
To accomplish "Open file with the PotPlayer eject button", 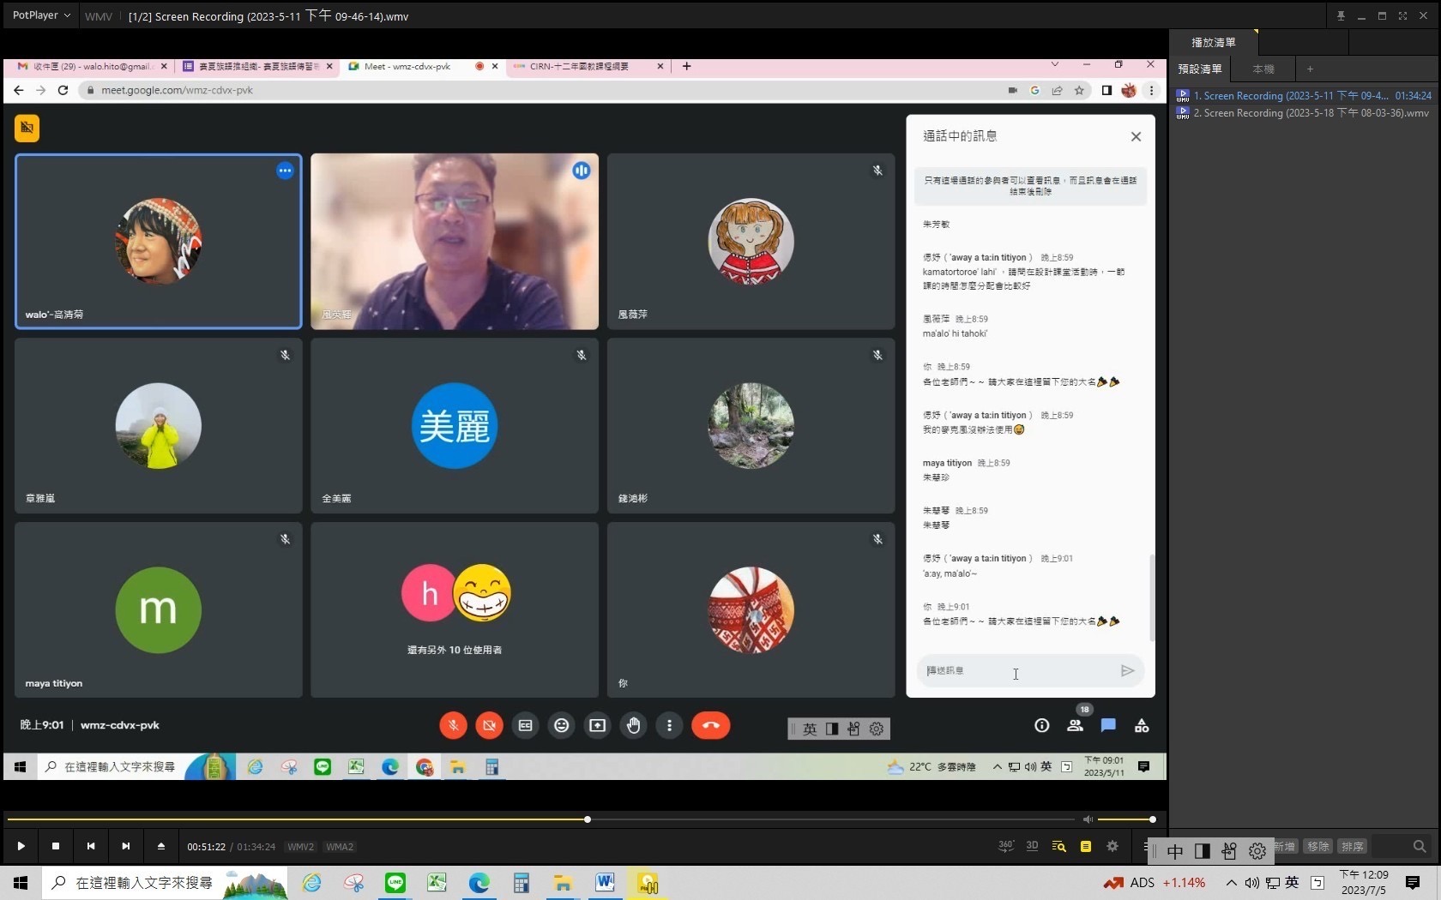I will (160, 846).
